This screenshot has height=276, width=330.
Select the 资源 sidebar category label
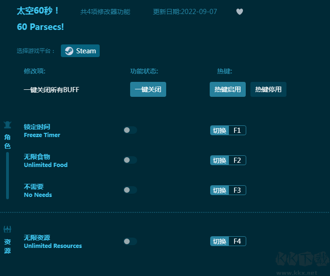7,246
